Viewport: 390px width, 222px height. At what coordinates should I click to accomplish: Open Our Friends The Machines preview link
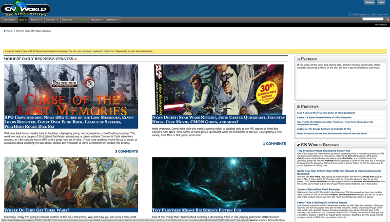coord(335,123)
